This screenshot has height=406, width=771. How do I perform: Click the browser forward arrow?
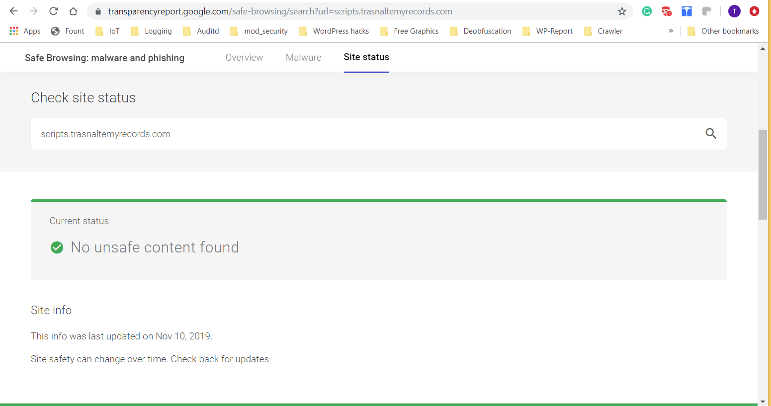coord(33,11)
